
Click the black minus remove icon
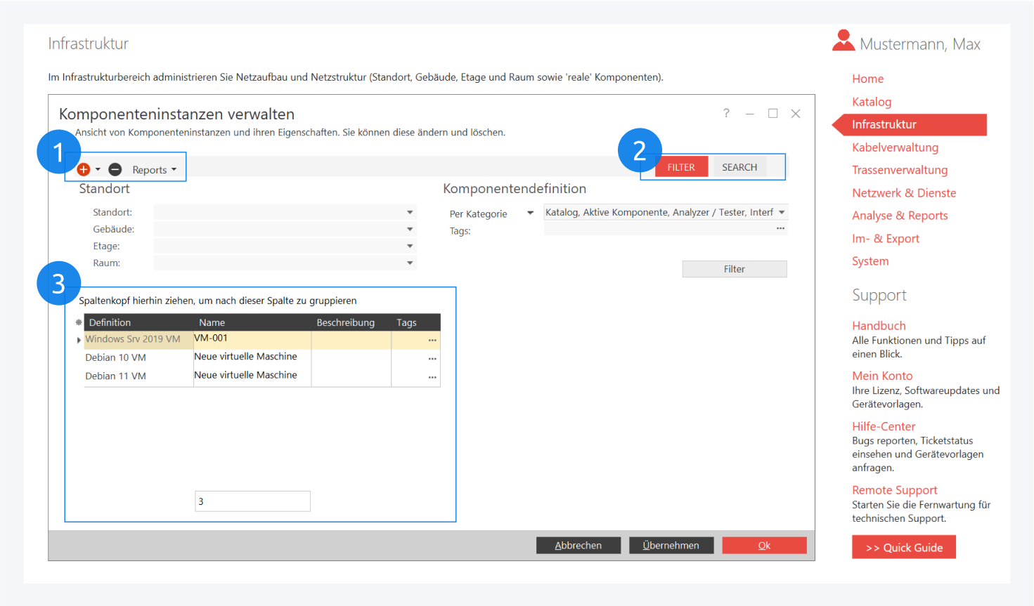[x=115, y=169]
